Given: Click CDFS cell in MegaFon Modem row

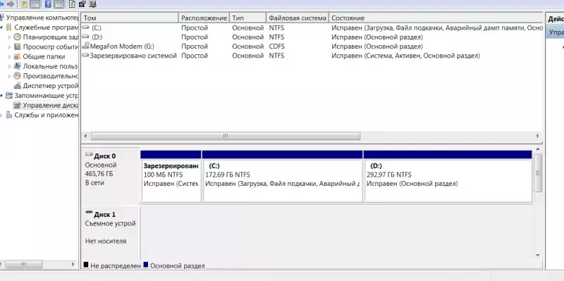Looking at the screenshot, I should click(276, 46).
